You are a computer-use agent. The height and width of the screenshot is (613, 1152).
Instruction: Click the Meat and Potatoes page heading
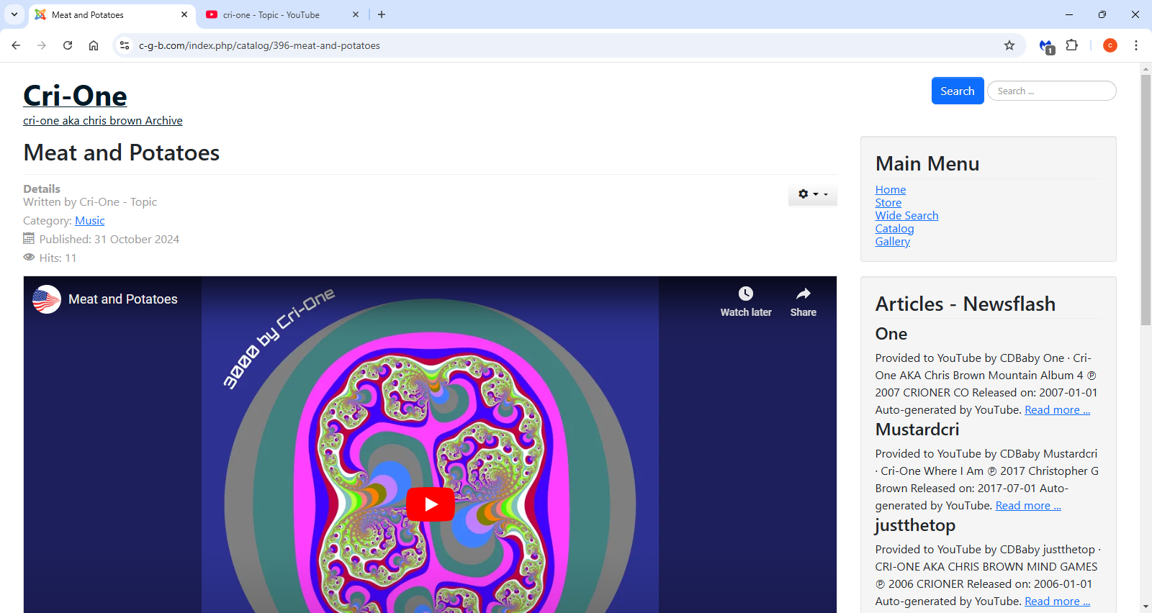tap(122, 153)
